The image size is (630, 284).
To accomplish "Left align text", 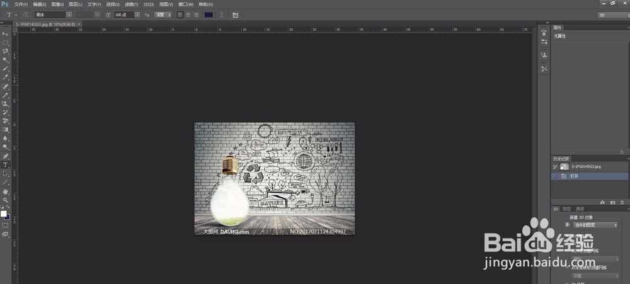I will 180,15.
